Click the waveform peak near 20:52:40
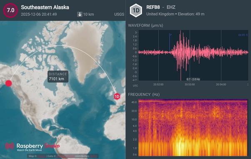The height and width of the screenshot is (159, 251). [181, 55]
